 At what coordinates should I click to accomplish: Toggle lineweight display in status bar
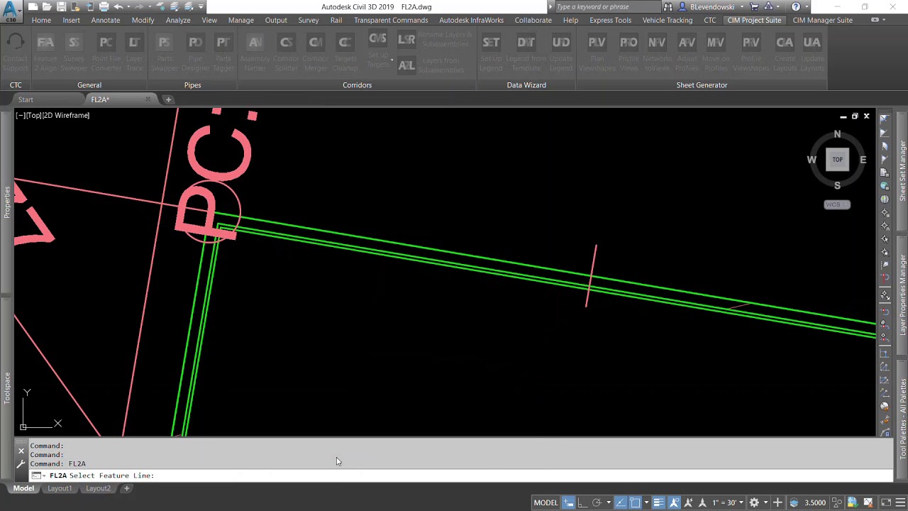(658, 502)
